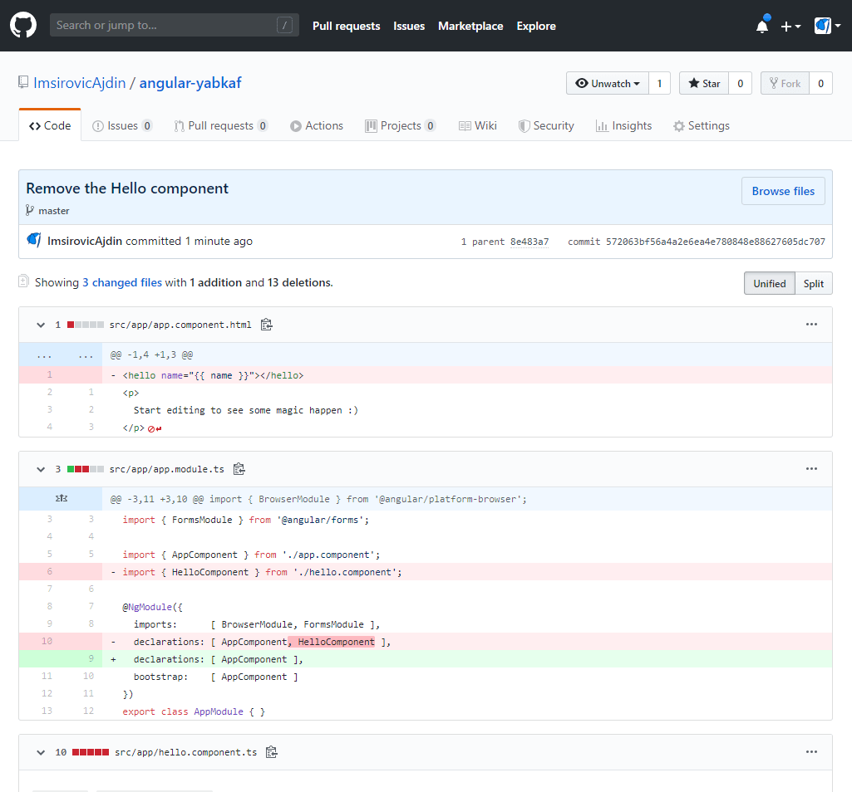Click the slash shortcut key hint in search box
Viewport: 852px width, 792px height.
(285, 25)
